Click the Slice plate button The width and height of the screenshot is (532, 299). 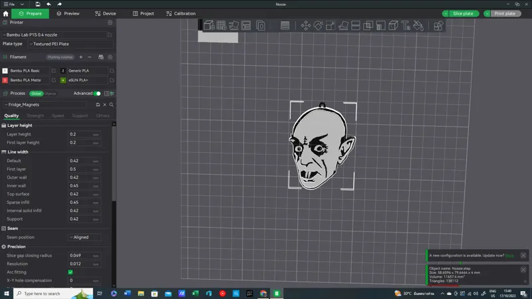pos(463,13)
